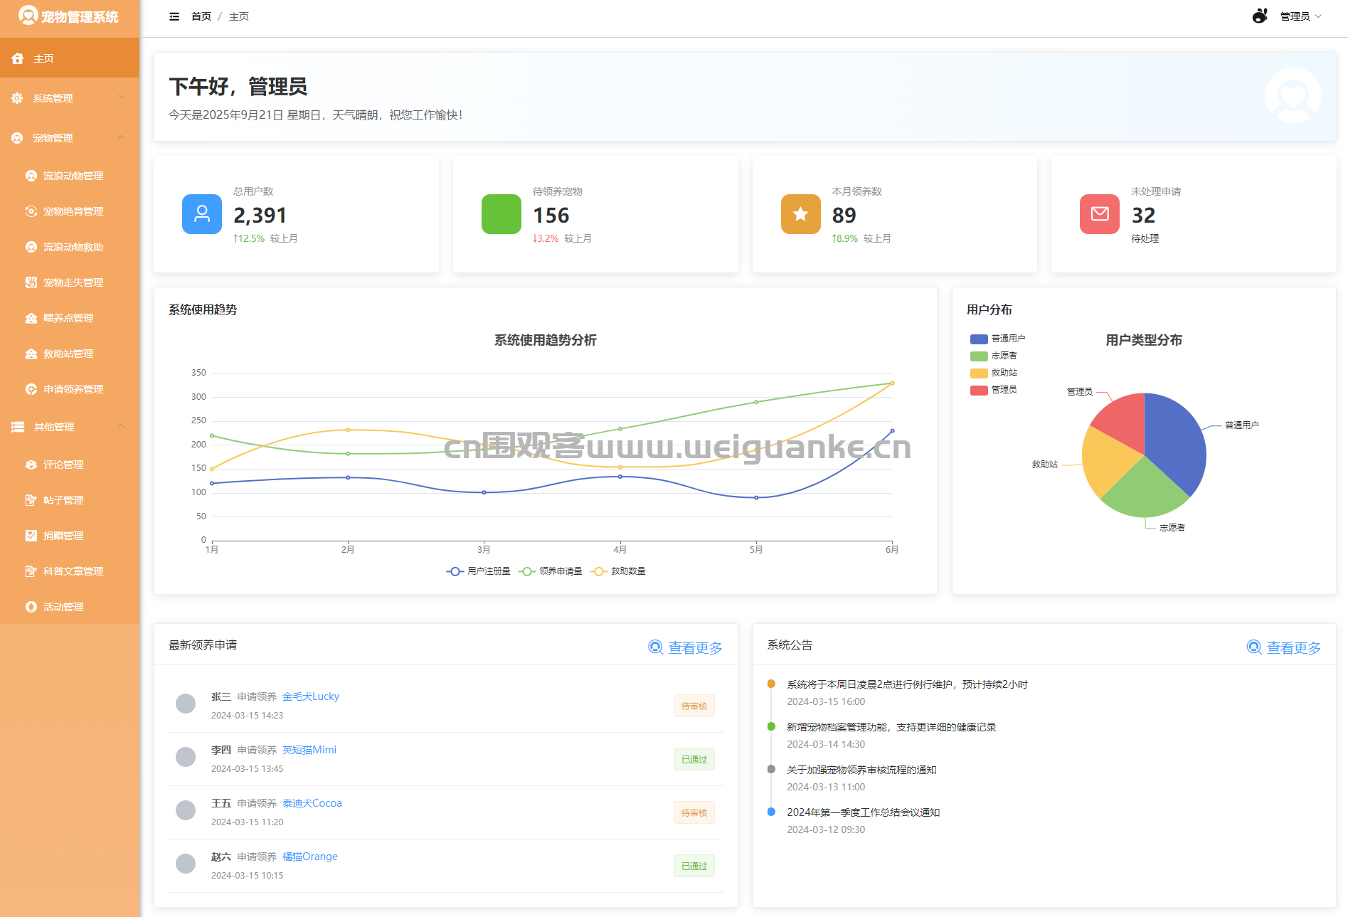Screen dimensions: 1348x917
Task: Click the admin avatar icon in header
Action: coord(1260,16)
